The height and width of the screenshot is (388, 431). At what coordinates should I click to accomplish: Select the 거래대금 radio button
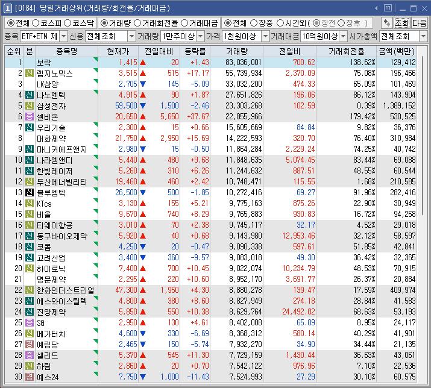[x=184, y=23]
